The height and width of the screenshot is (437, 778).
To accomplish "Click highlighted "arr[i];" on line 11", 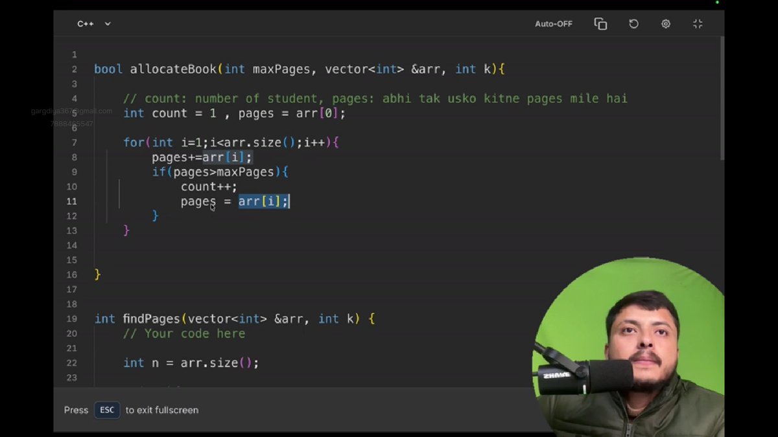I will tap(263, 201).
